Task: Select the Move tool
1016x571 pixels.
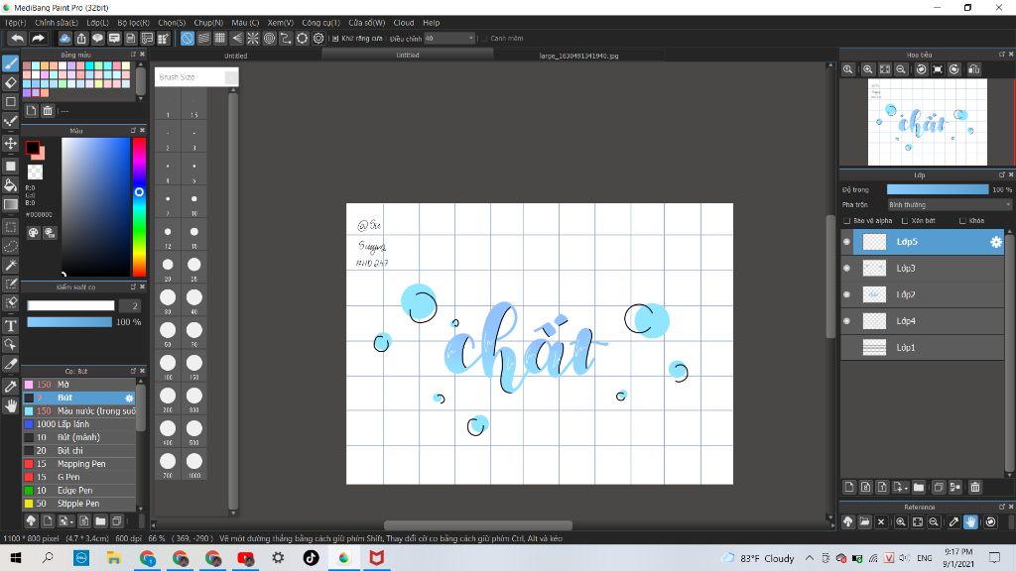Action: click(10, 143)
